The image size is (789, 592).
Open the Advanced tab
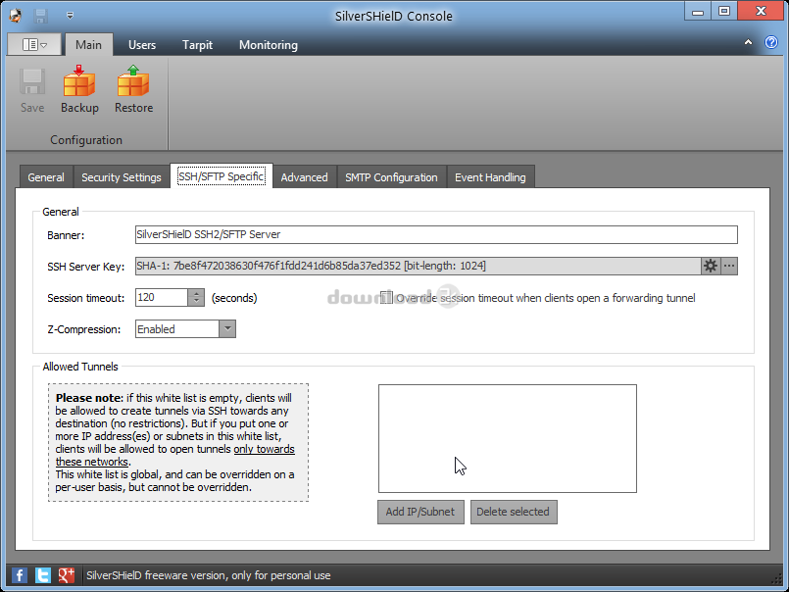coord(305,177)
